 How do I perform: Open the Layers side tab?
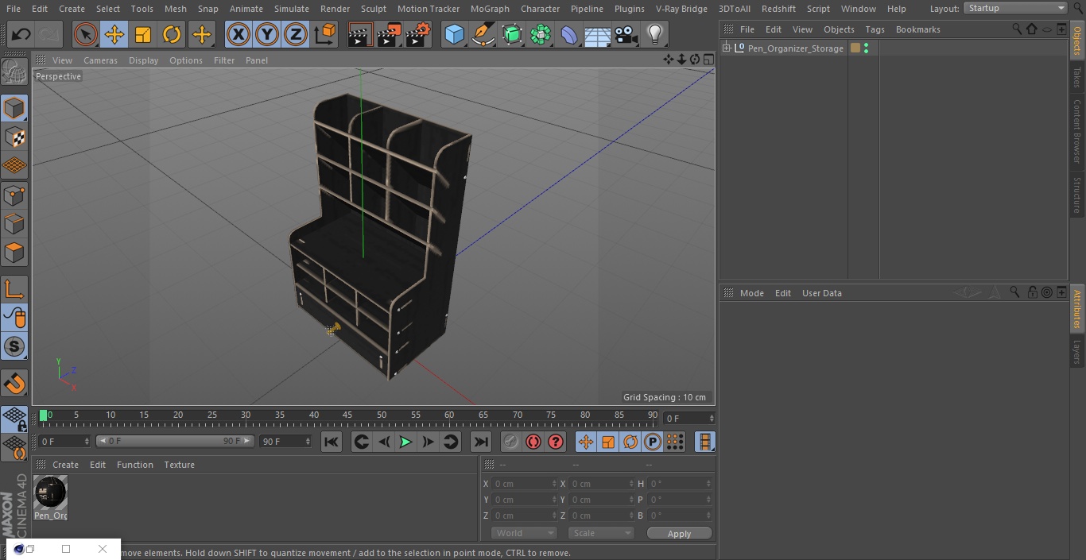[x=1077, y=352]
